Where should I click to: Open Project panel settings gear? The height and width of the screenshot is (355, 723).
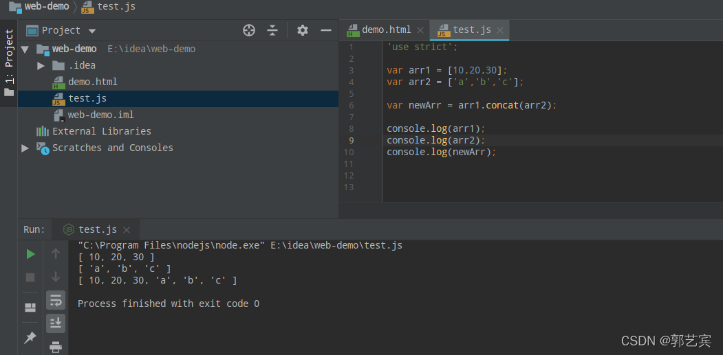303,30
